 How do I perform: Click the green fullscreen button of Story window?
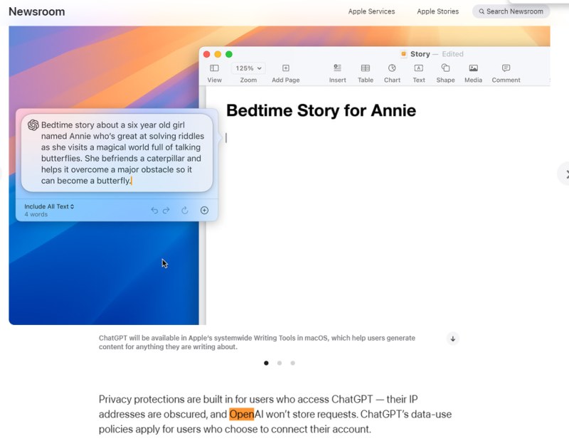(228, 54)
